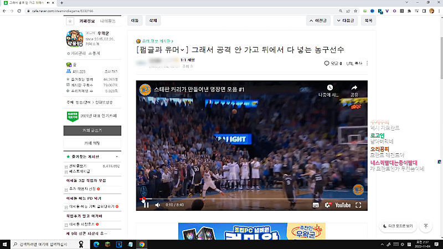443x249 pixels.
Task: Select the 카페정보 tab
Action: point(87,20)
